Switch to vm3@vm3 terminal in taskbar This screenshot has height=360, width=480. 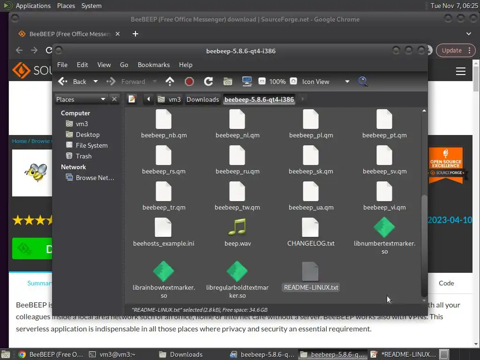[112, 354]
